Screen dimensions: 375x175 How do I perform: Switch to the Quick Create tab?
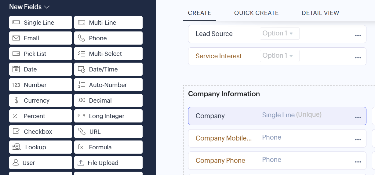(x=256, y=13)
